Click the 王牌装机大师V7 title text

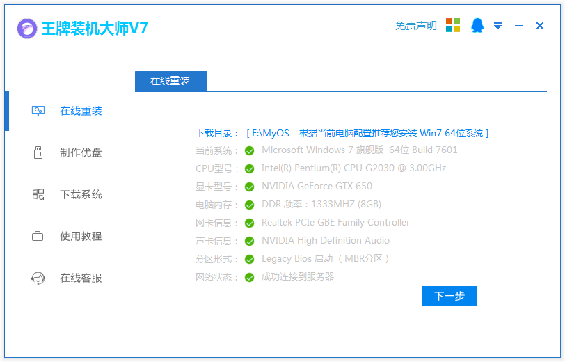point(95,29)
